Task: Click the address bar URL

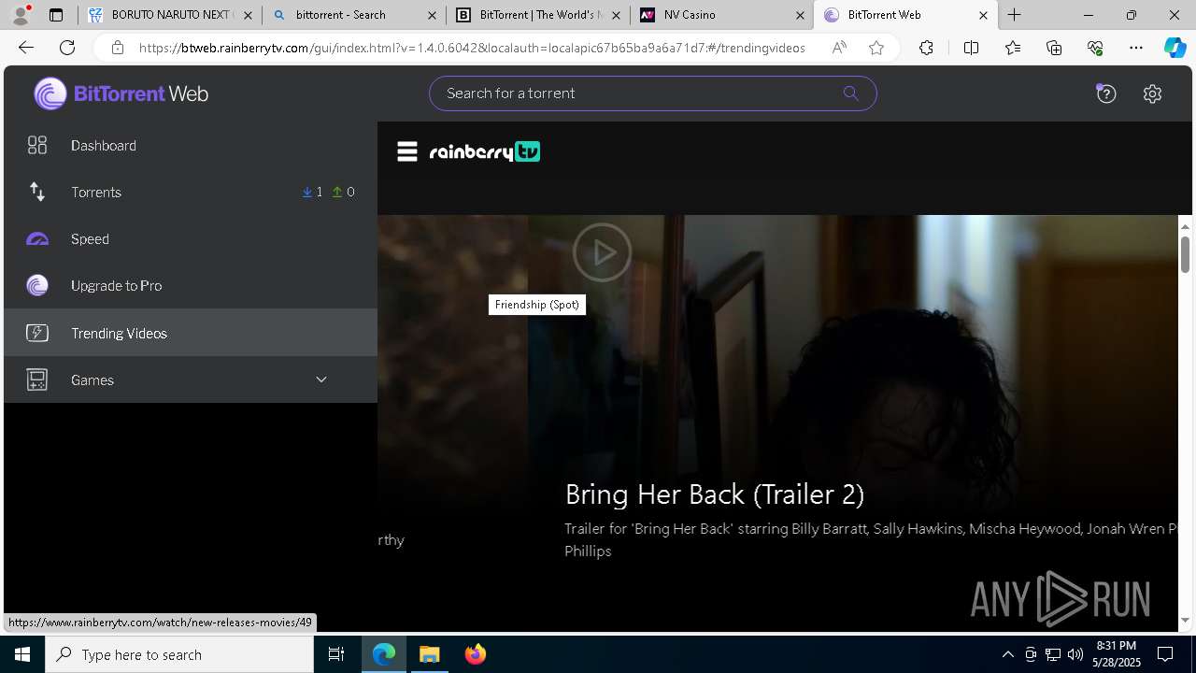Action: pyautogui.click(x=471, y=48)
